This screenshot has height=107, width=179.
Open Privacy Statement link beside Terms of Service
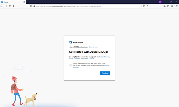[75, 59]
